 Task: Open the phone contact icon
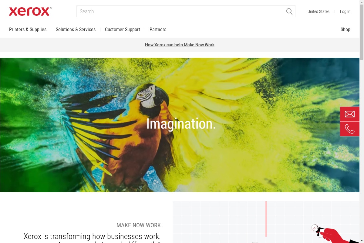[350, 129]
